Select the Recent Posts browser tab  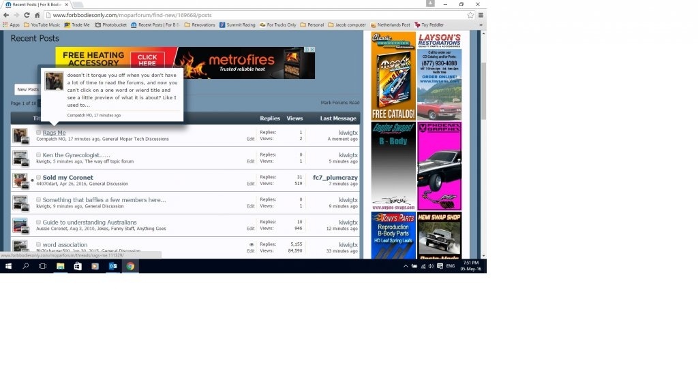pos(35,4)
